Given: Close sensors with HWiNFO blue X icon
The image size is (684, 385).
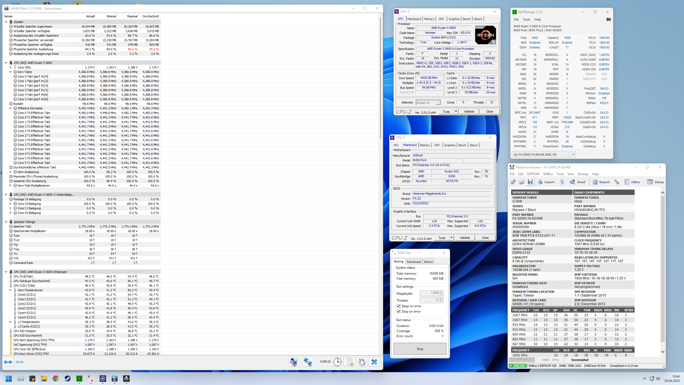Looking at the screenshot, I should pyautogui.click(x=374, y=362).
